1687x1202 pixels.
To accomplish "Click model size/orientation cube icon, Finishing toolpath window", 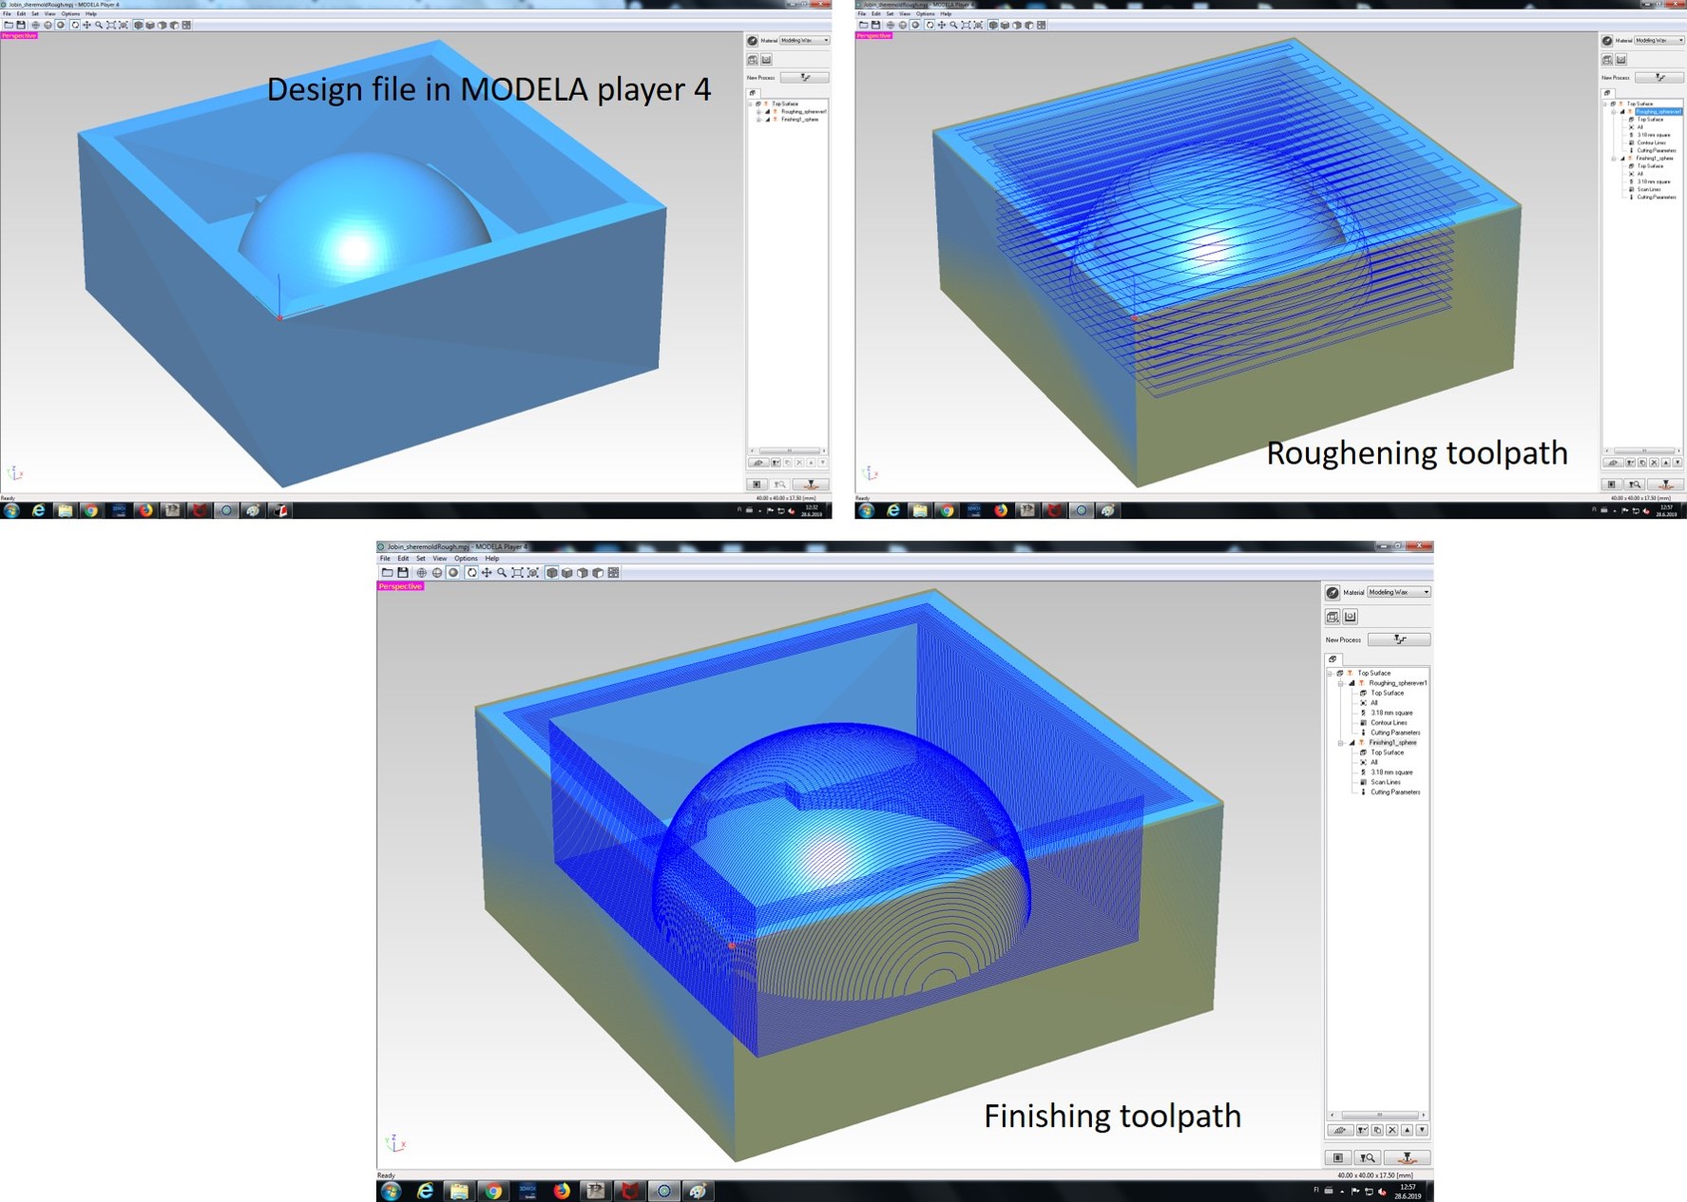I will coord(1332,617).
